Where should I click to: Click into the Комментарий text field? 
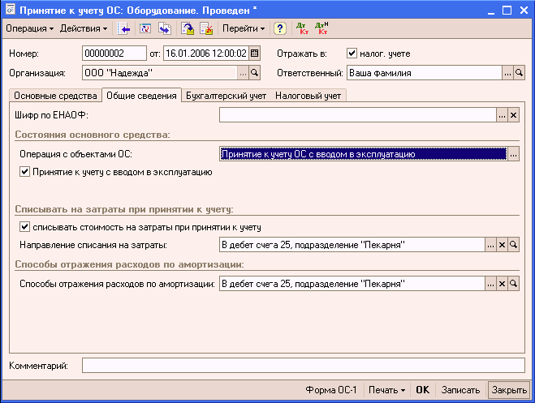coord(303,366)
